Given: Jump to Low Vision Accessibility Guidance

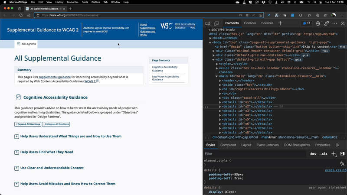Looking at the screenshot, I should pos(165,78).
